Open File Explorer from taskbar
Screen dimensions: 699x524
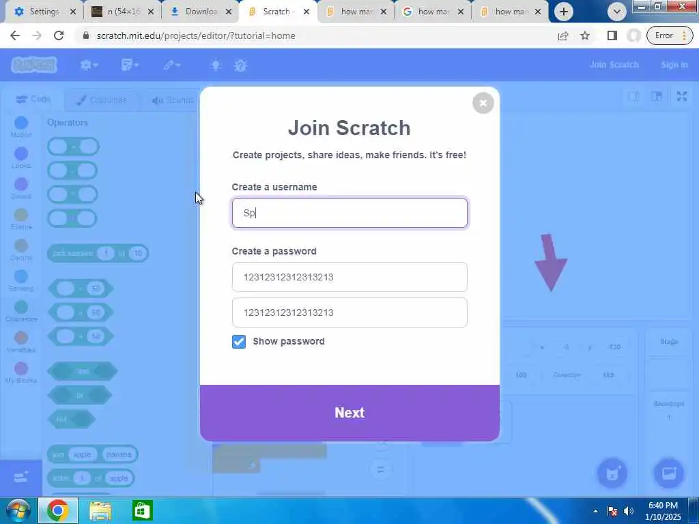100,510
